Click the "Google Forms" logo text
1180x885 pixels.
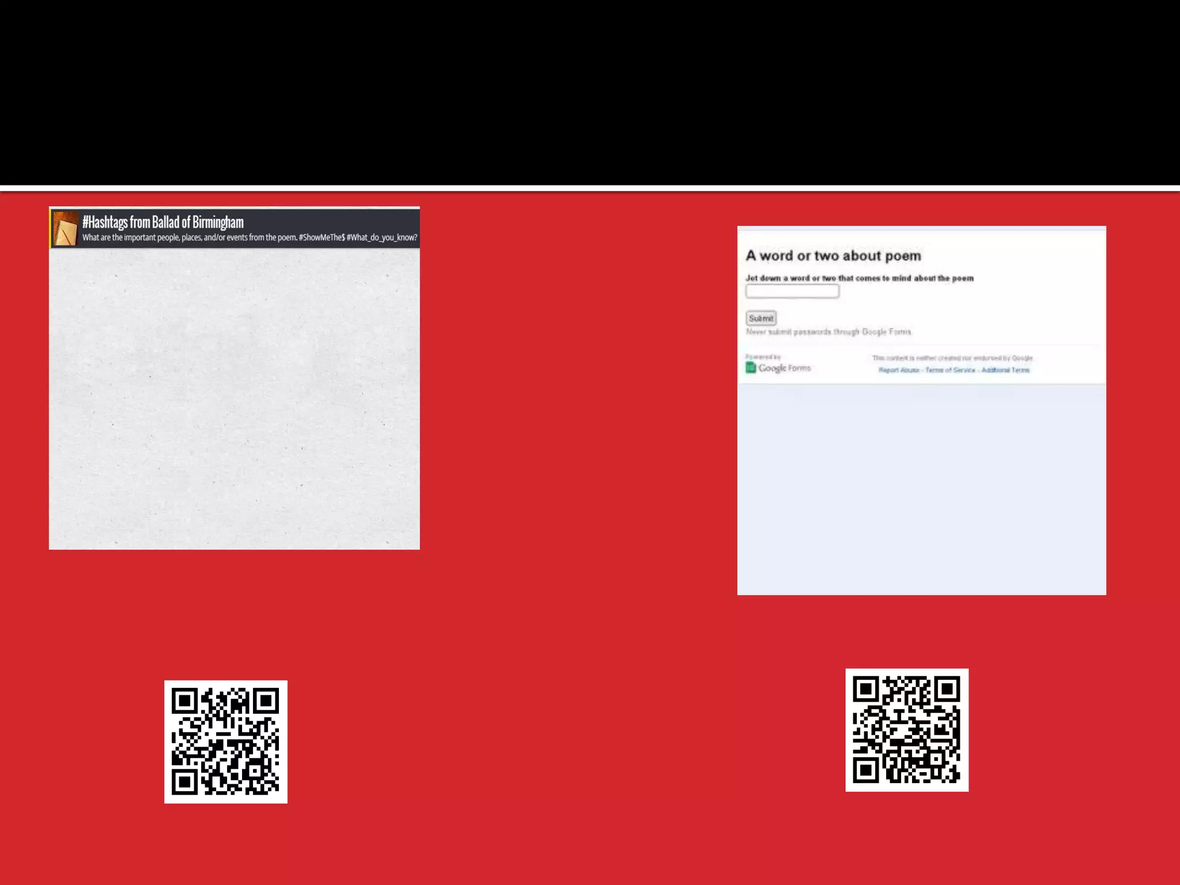[x=784, y=368]
